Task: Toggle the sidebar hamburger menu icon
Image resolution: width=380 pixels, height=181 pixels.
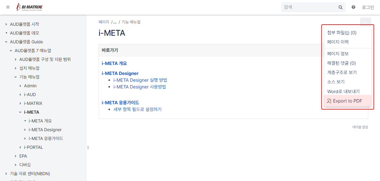Action: coord(8,7)
